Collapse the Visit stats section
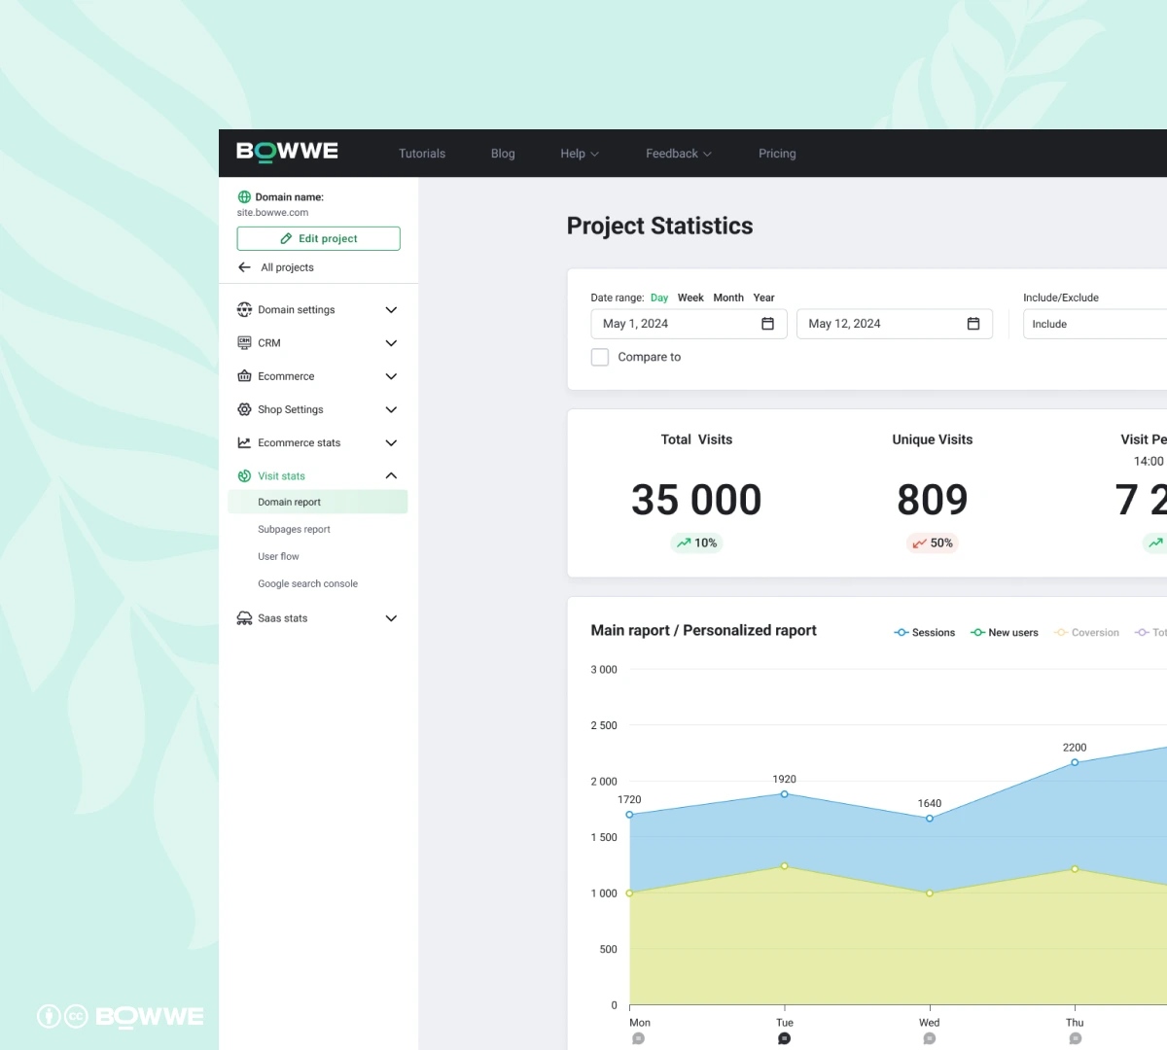This screenshot has height=1050, width=1167. tap(391, 475)
